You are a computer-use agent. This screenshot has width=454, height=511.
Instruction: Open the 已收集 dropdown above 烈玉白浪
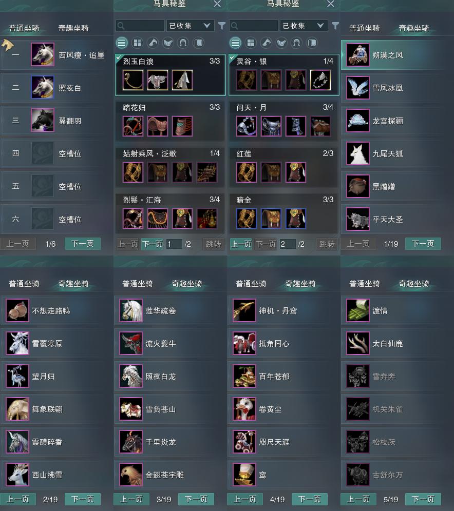190,26
